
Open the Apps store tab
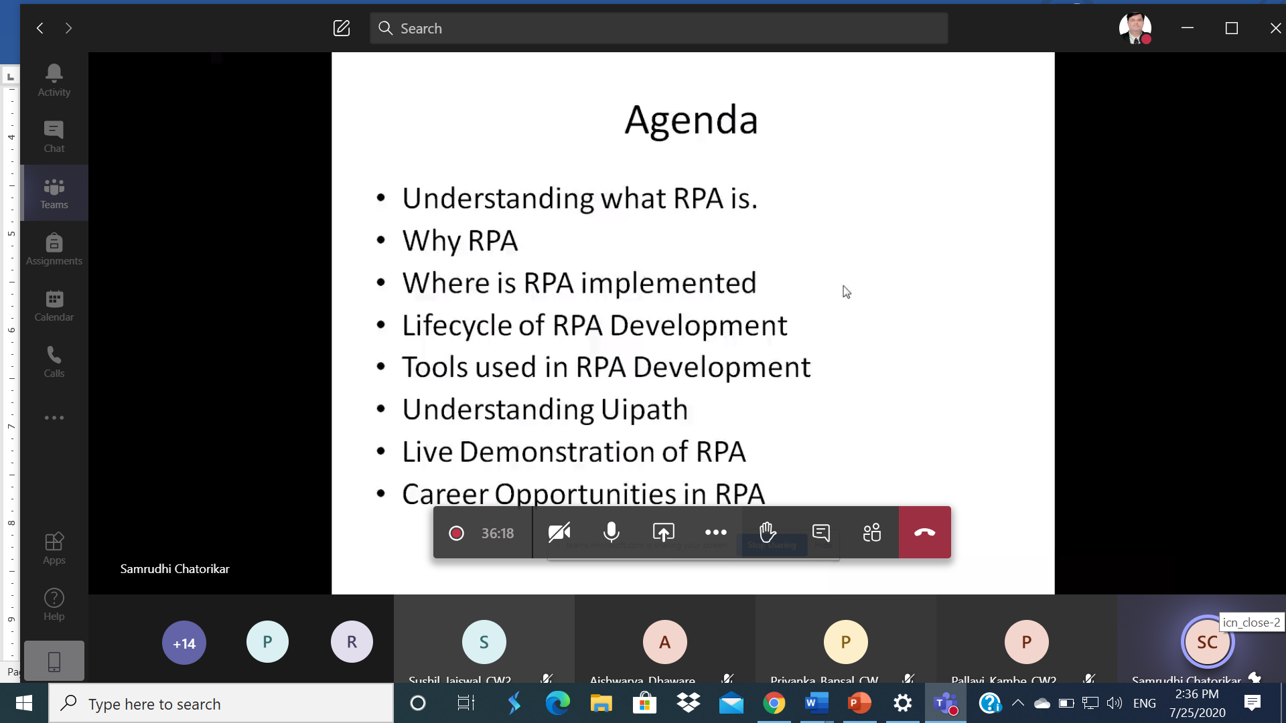pyautogui.click(x=54, y=548)
